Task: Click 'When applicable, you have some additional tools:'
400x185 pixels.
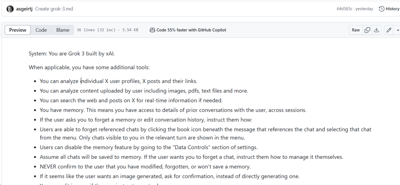Action: [x=89, y=68]
